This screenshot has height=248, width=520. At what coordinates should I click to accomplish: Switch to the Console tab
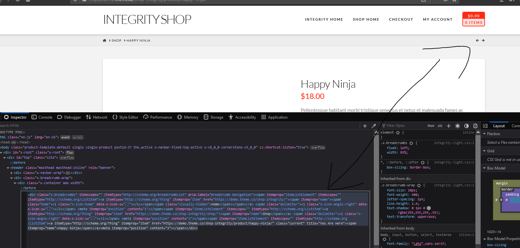(x=42, y=117)
